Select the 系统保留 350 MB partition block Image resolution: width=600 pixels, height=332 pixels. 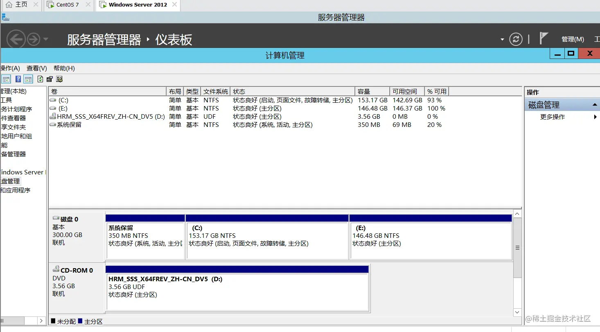coord(145,237)
